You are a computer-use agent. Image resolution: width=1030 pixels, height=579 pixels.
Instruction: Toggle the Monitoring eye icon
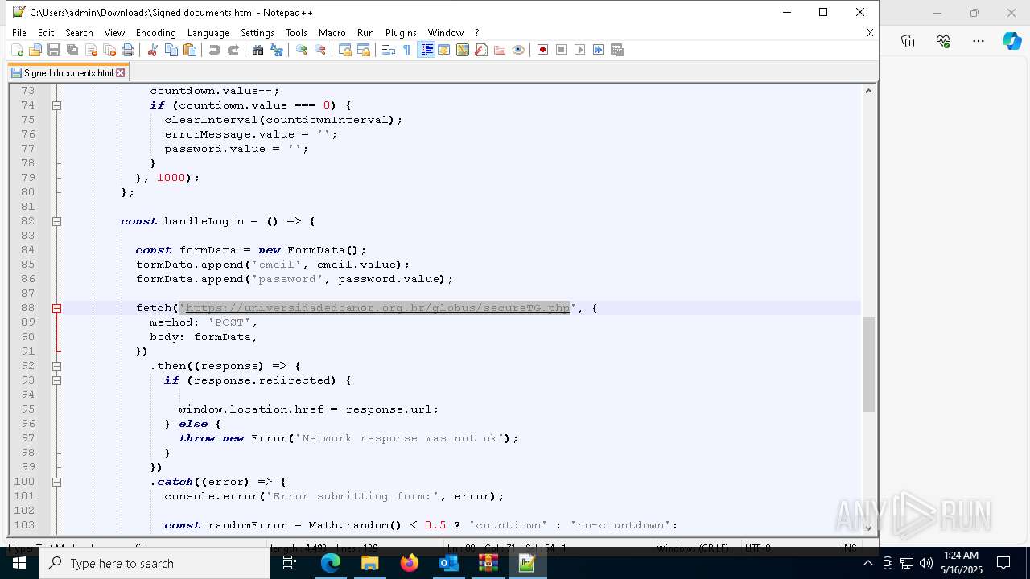point(518,50)
